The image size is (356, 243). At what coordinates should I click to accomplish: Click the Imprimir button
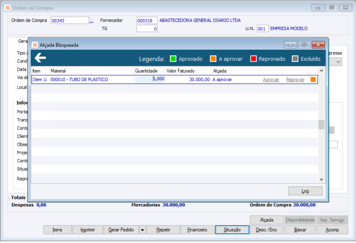click(88, 230)
